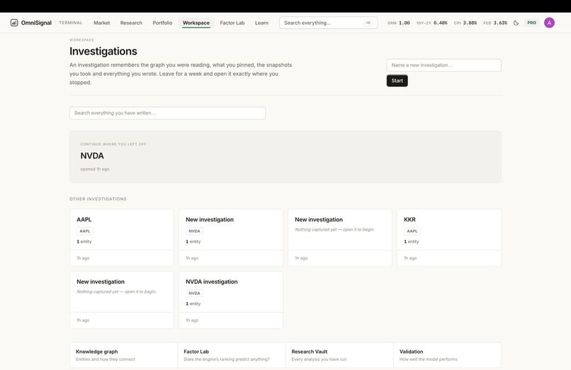Click the 10Y-2Y 0.48% indicator
571x370 pixels.
431,23
